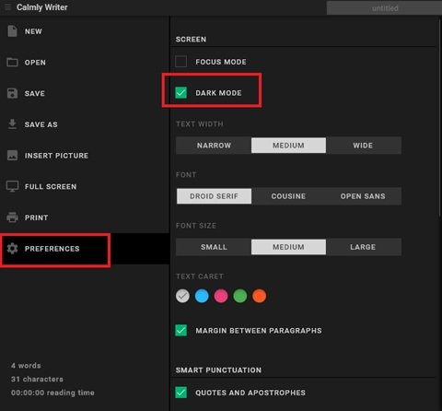
Task: Click the untitled document tab
Action: click(x=384, y=8)
